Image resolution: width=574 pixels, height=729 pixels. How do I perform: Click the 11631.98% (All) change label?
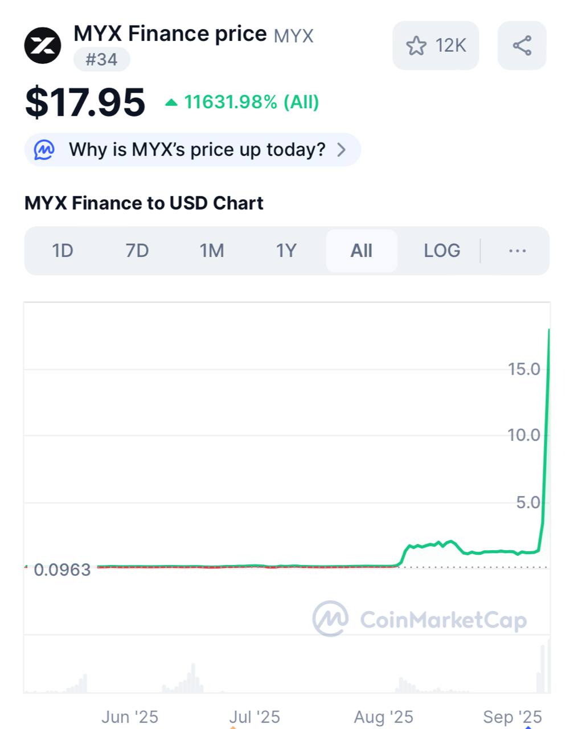251,103
